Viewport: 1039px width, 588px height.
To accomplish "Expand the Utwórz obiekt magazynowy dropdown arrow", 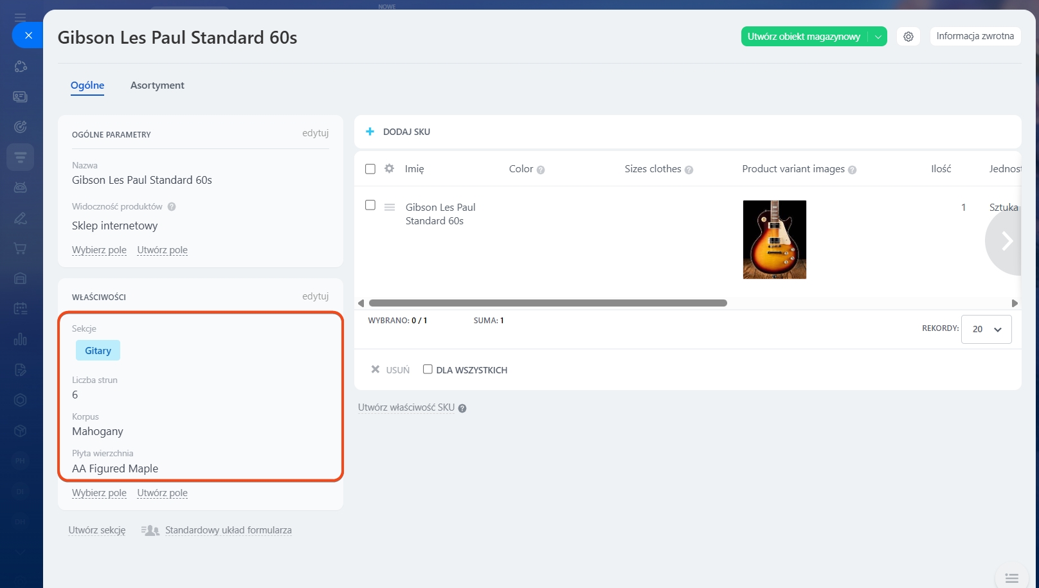I will pyautogui.click(x=878, y=37).
